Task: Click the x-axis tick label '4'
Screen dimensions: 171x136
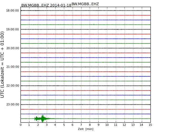Action: click(x=55, y=125)
